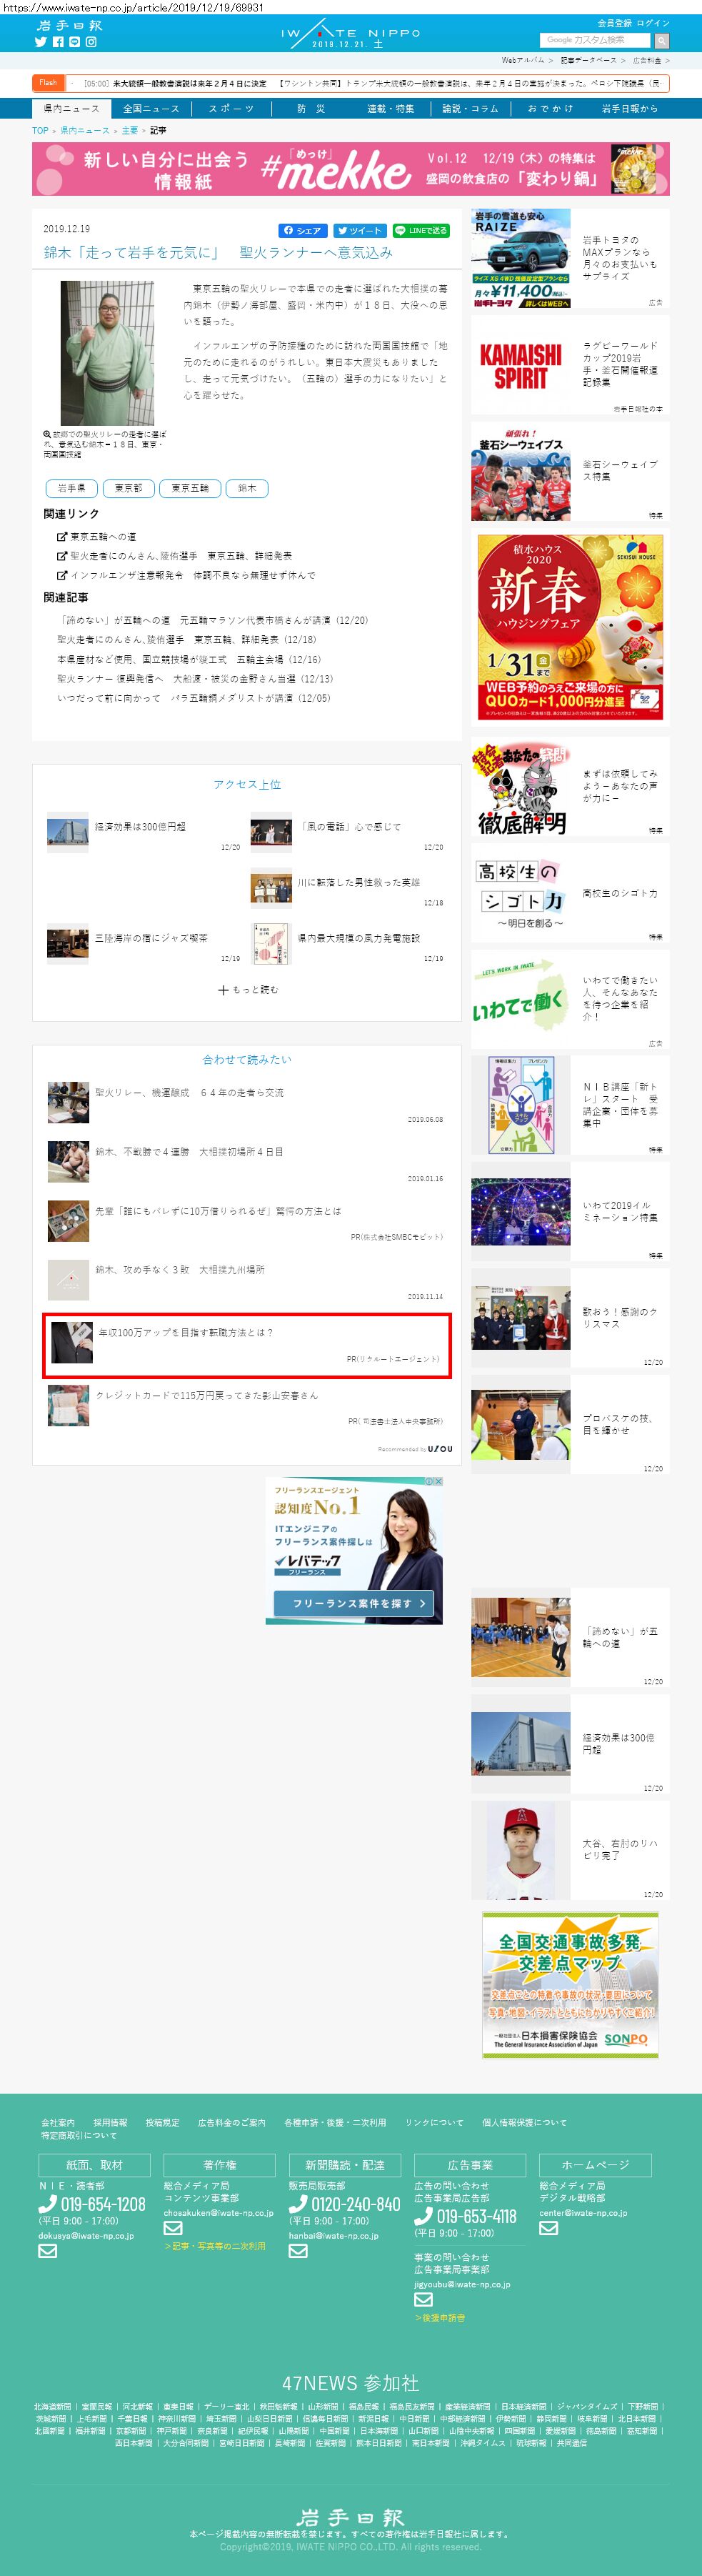This screenshot has width=702, height=2576.
Task: Click the mail icon under dokusya@iwate-np.co.jp
Action: [x=47, y=2251]
